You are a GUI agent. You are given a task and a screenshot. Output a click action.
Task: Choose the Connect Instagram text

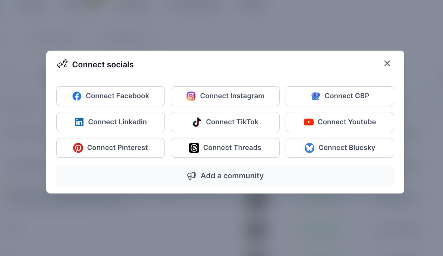[x=232, y=96]
